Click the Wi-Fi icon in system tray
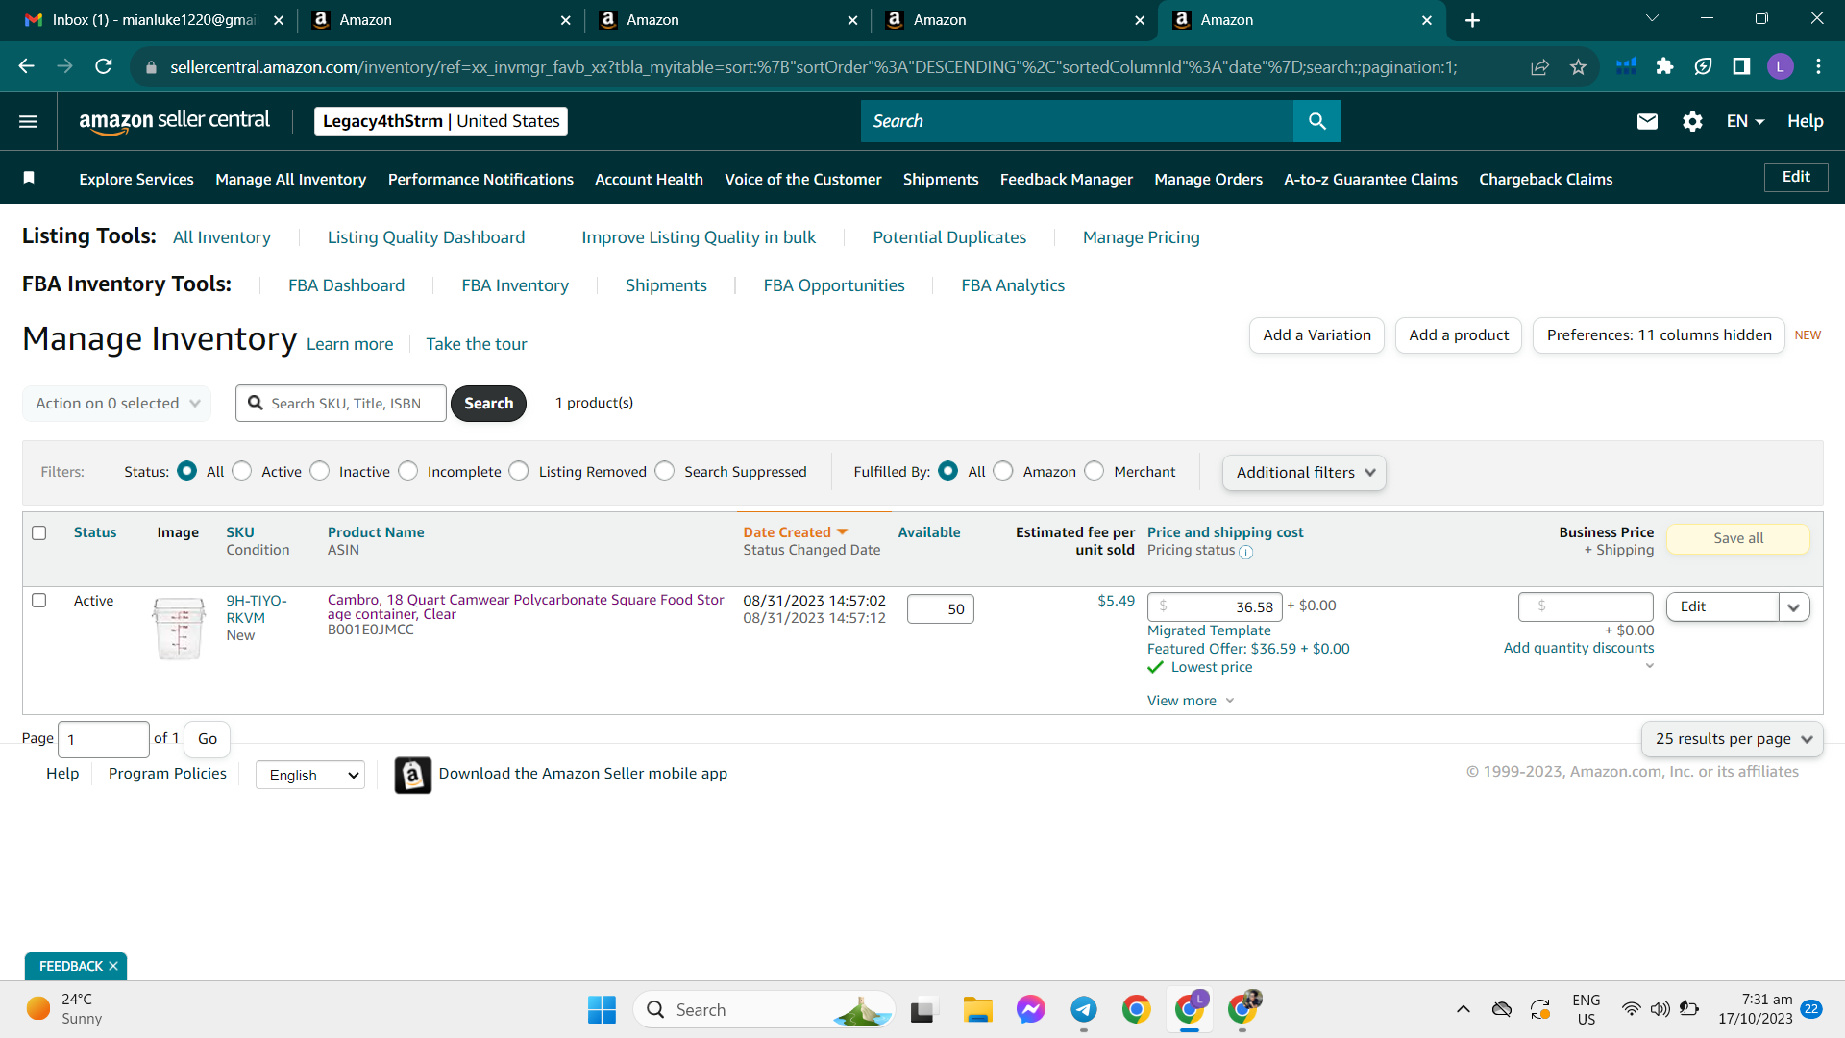 pyautogui.click(x=1631, y=1009)
